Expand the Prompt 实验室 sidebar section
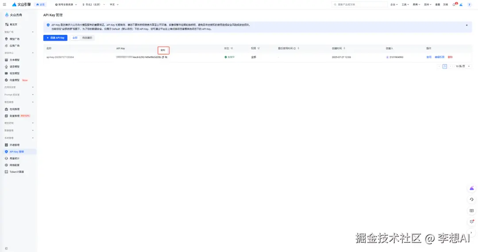The width and height of the screenshot is (478, 252). tap(33, 95)
